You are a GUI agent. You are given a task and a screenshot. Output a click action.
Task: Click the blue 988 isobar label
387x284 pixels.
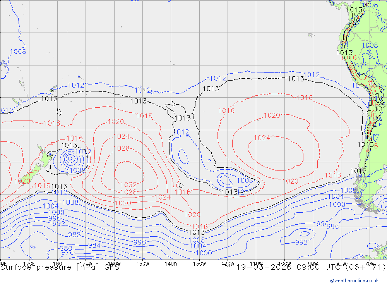click(74, 235)
